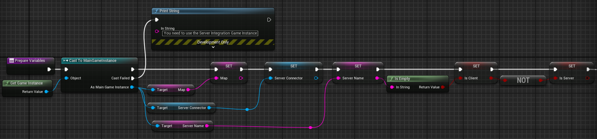This screenshot has width=597, height=139.
Task: Click SET Is Server output execution pin
Action: [588, 69]
